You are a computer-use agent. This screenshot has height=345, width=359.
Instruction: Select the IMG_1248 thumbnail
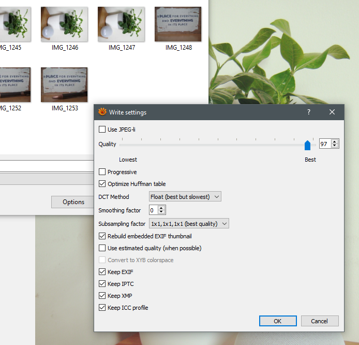click(178, 24)
